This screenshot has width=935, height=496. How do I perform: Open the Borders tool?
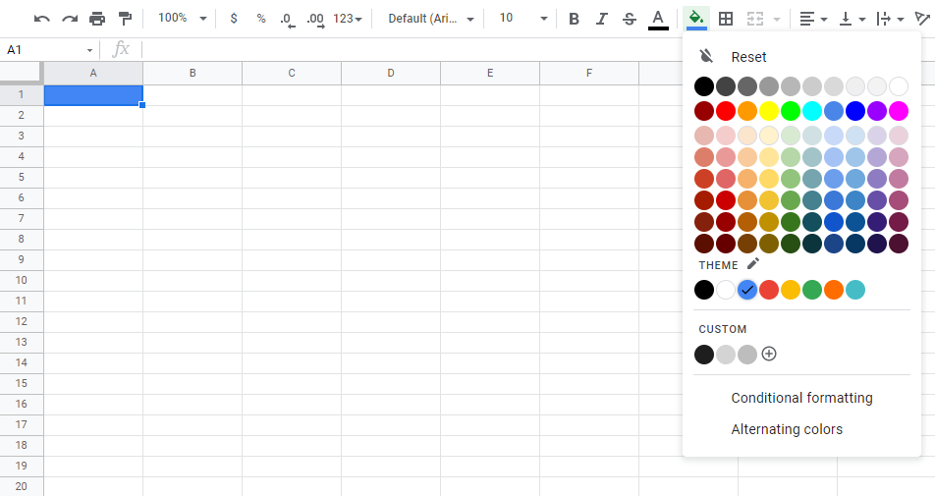tap(726, 19)
